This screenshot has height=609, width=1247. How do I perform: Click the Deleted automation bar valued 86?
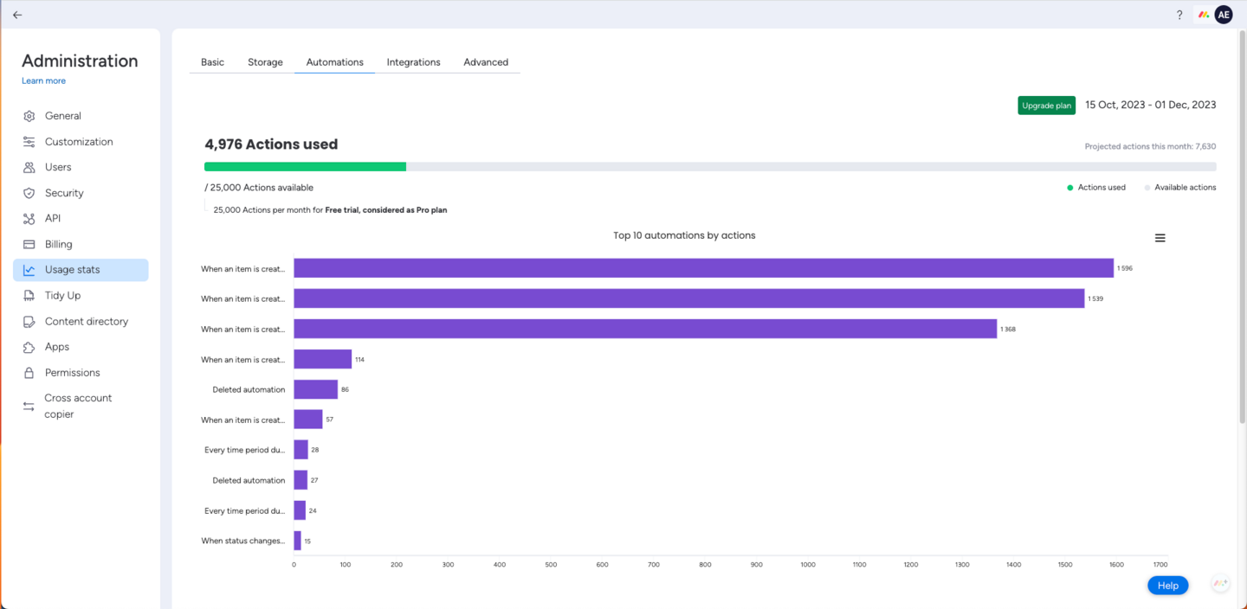tap(315, 389)
